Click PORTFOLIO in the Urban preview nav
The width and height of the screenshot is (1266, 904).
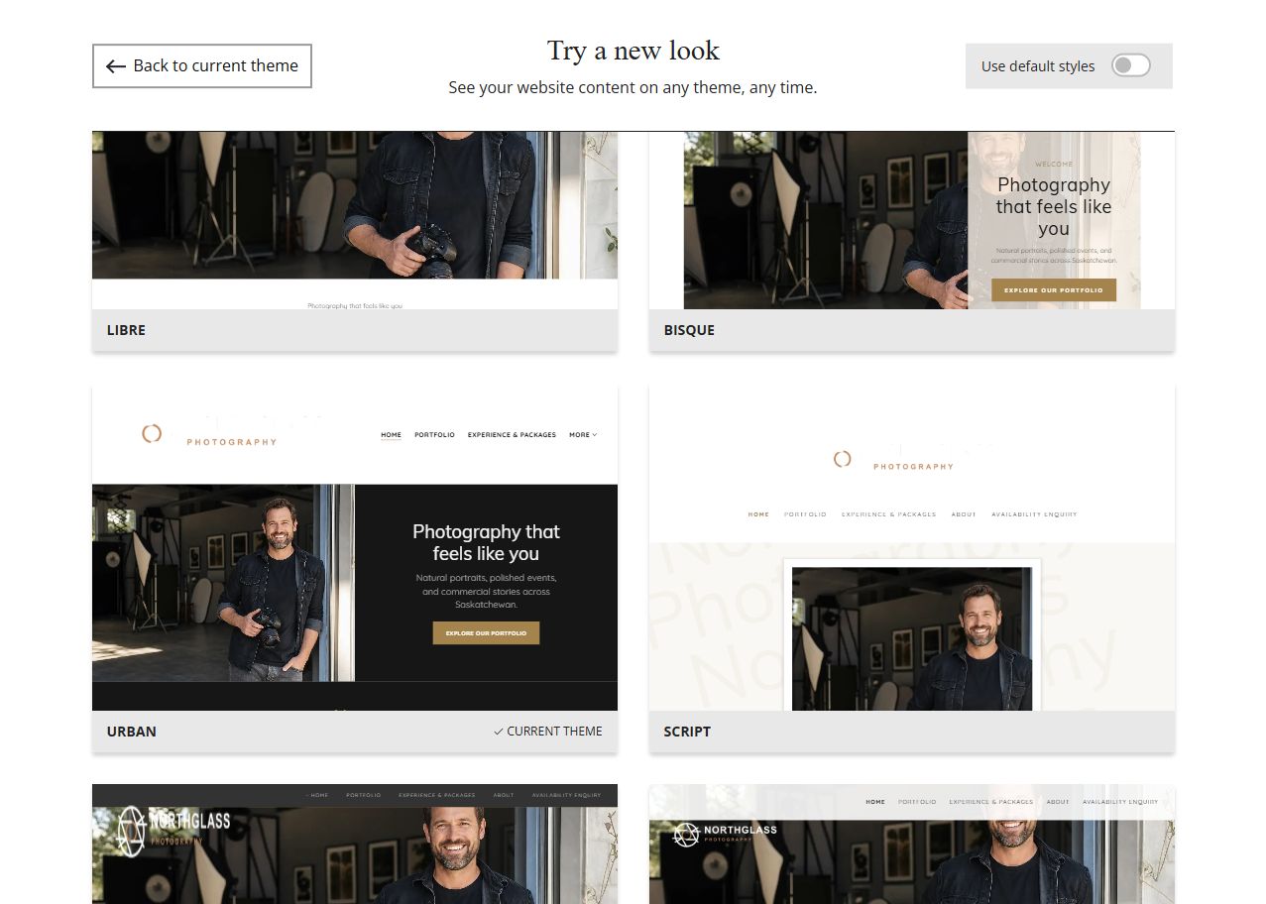point(434,435)
